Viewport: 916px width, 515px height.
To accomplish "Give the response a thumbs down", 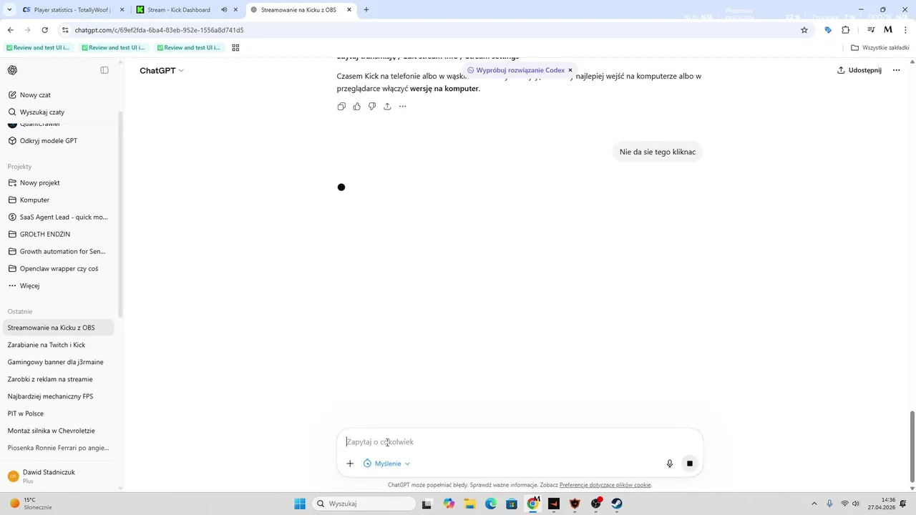I will (x=372, y=107).
